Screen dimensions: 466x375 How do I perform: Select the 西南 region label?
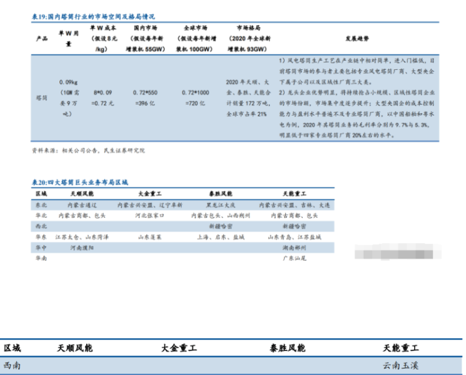[x=12, y=365]
